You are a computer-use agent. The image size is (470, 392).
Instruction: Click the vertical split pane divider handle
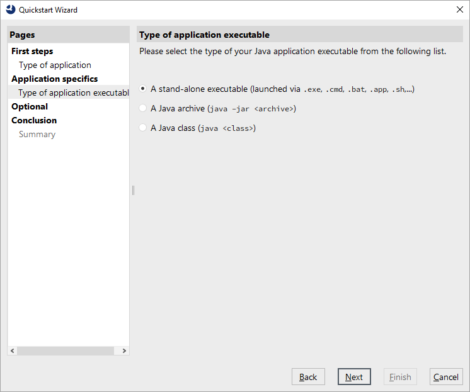coord(133,190)
